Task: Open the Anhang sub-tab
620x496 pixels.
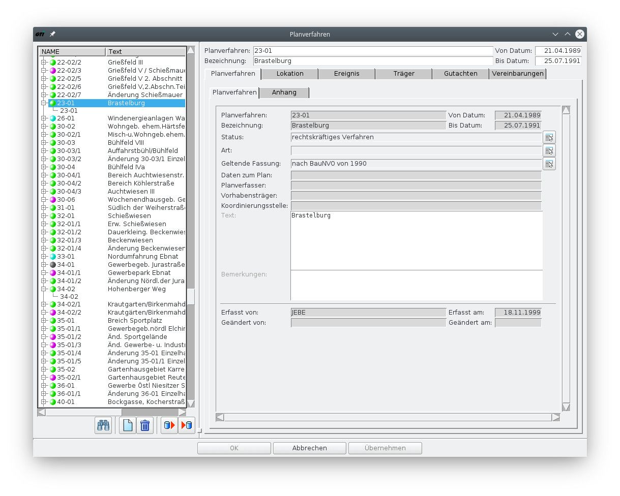Action: point(284,92)
